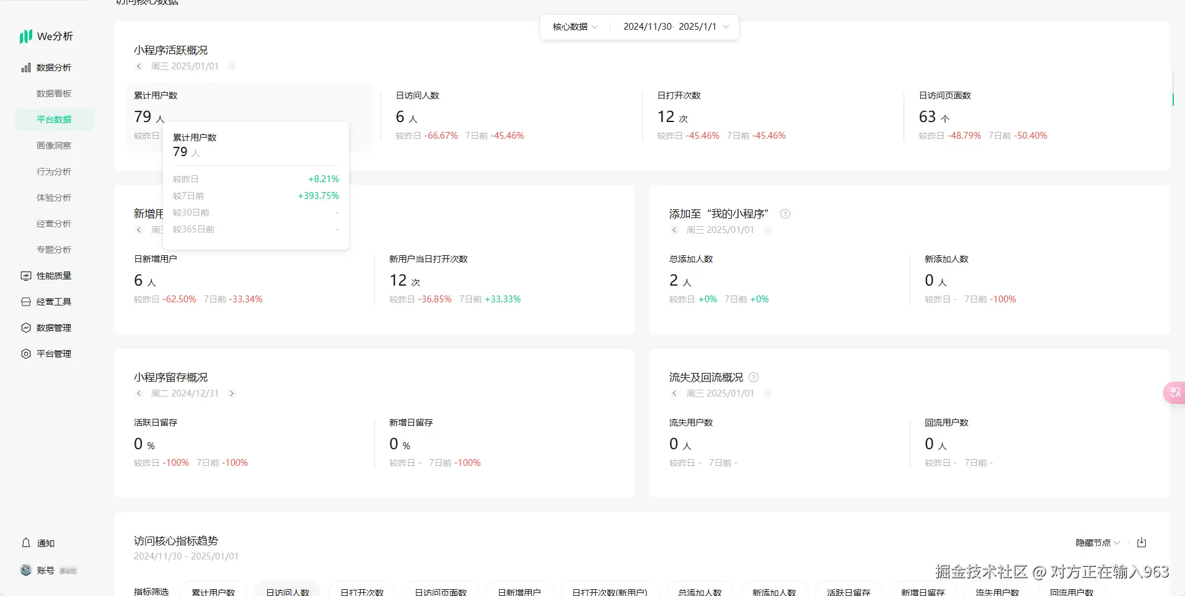Click the floating translate icon
Screen dimensions: 1185x596
tap(1174, 392)
